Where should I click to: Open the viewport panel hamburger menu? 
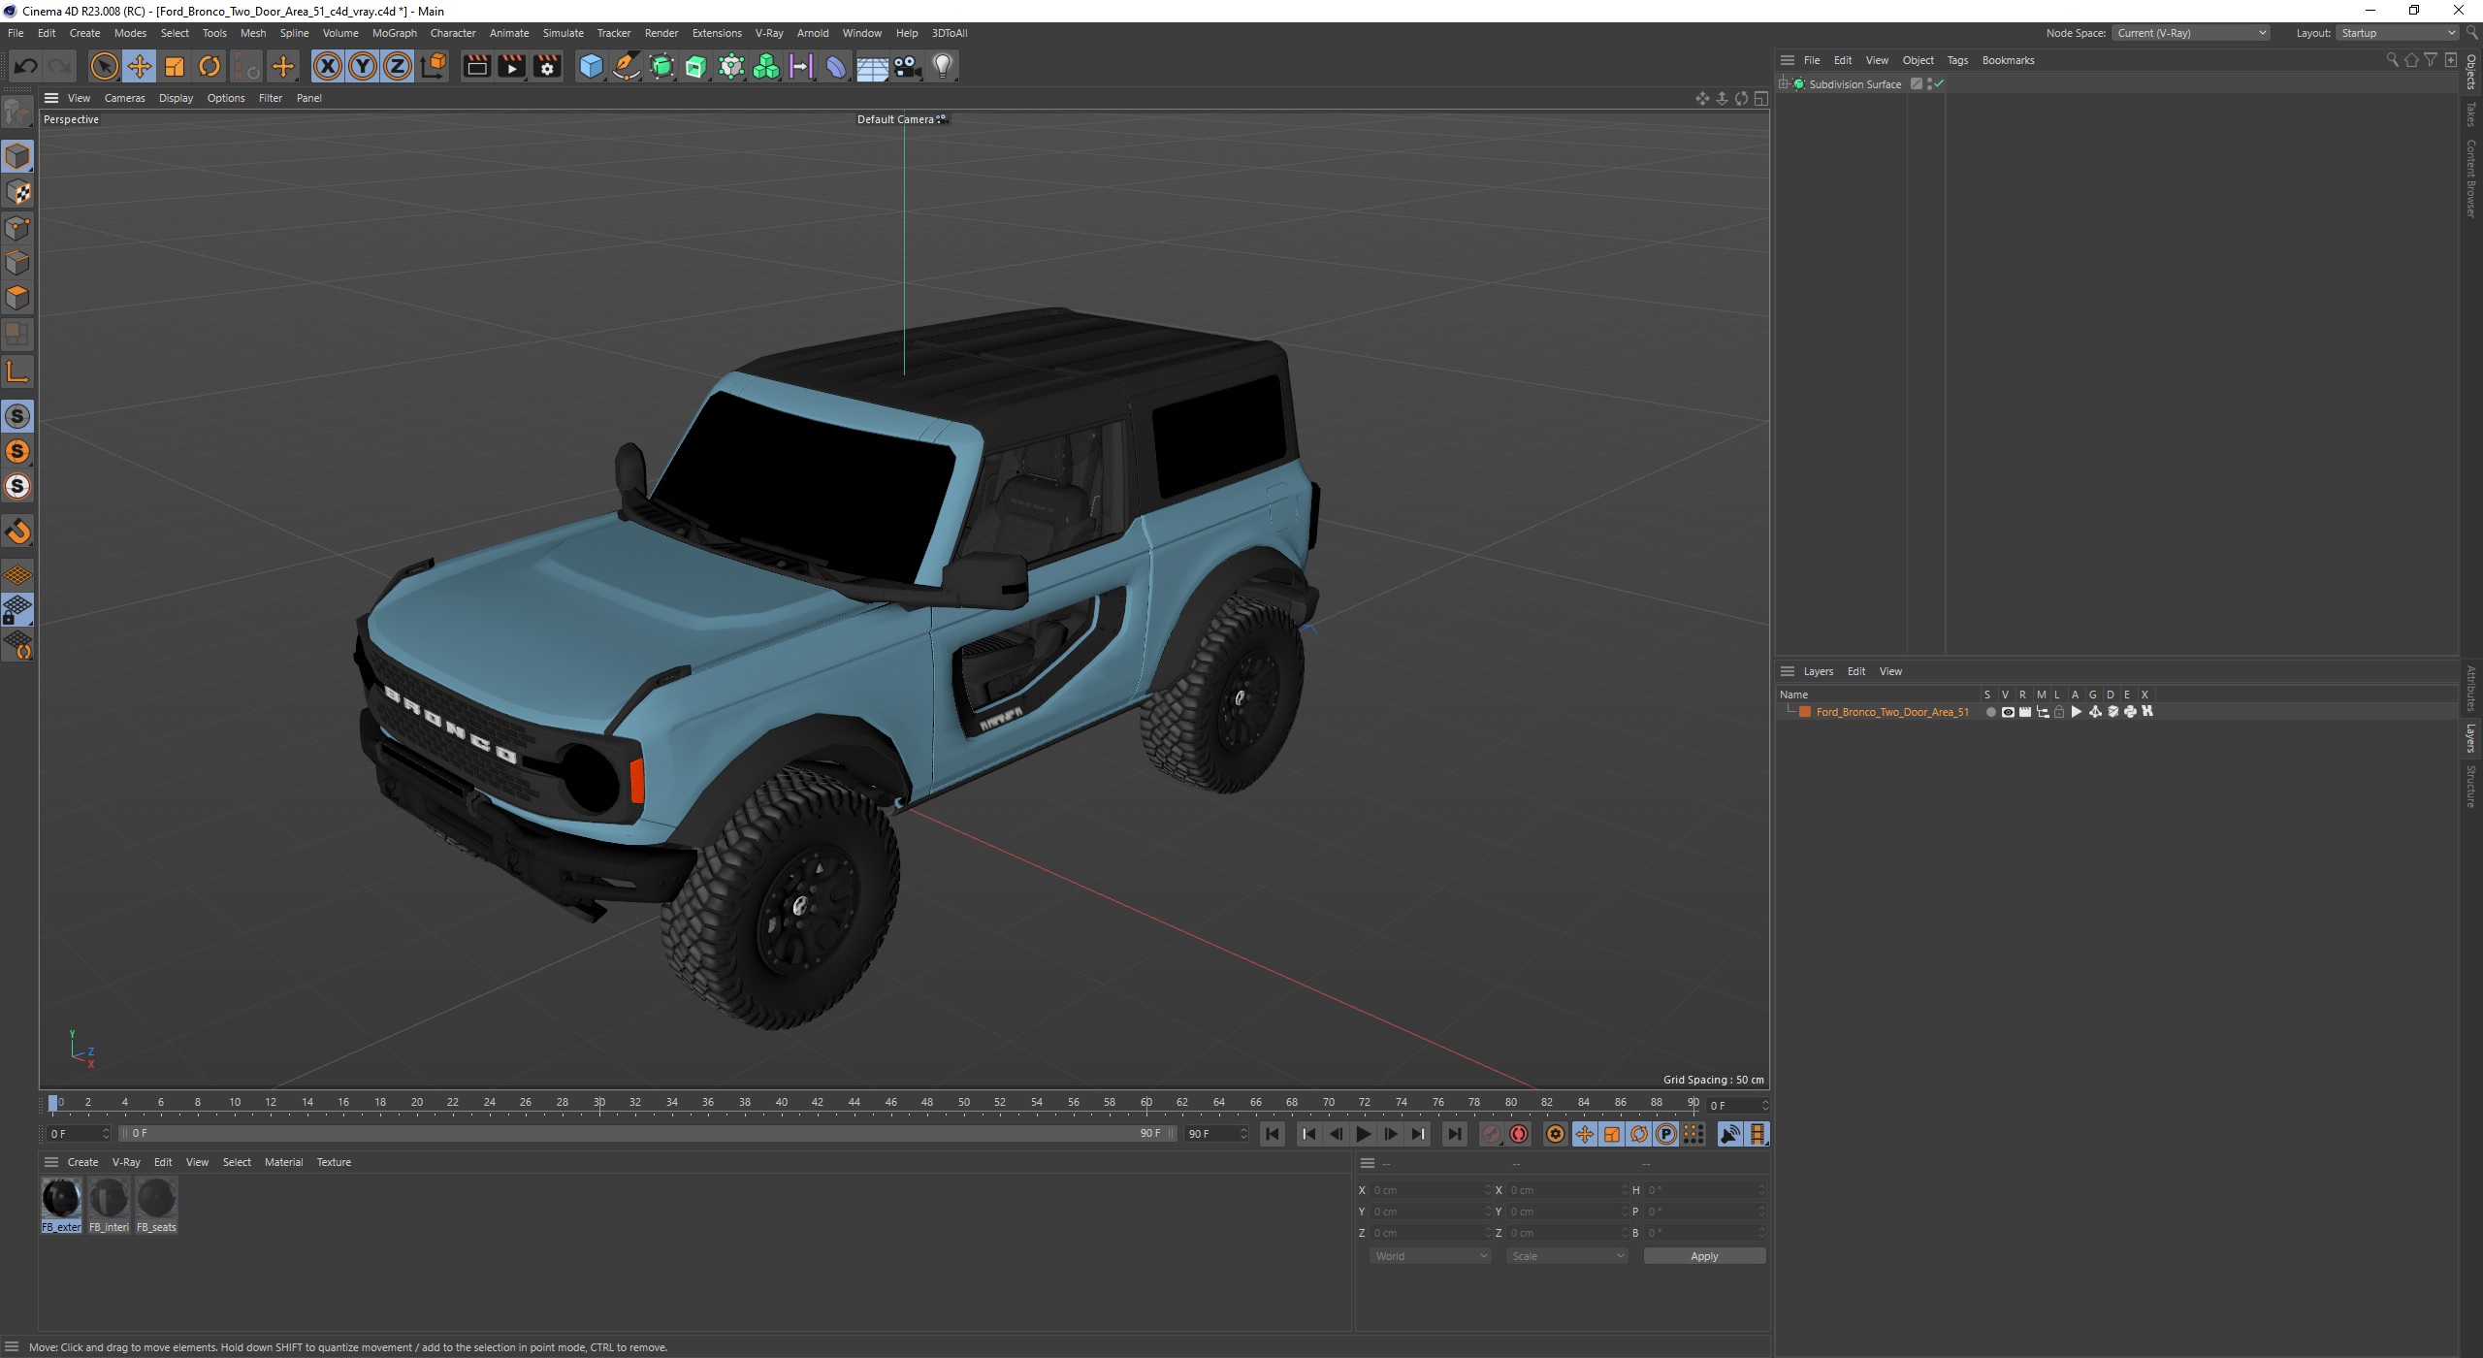[51, 98]
